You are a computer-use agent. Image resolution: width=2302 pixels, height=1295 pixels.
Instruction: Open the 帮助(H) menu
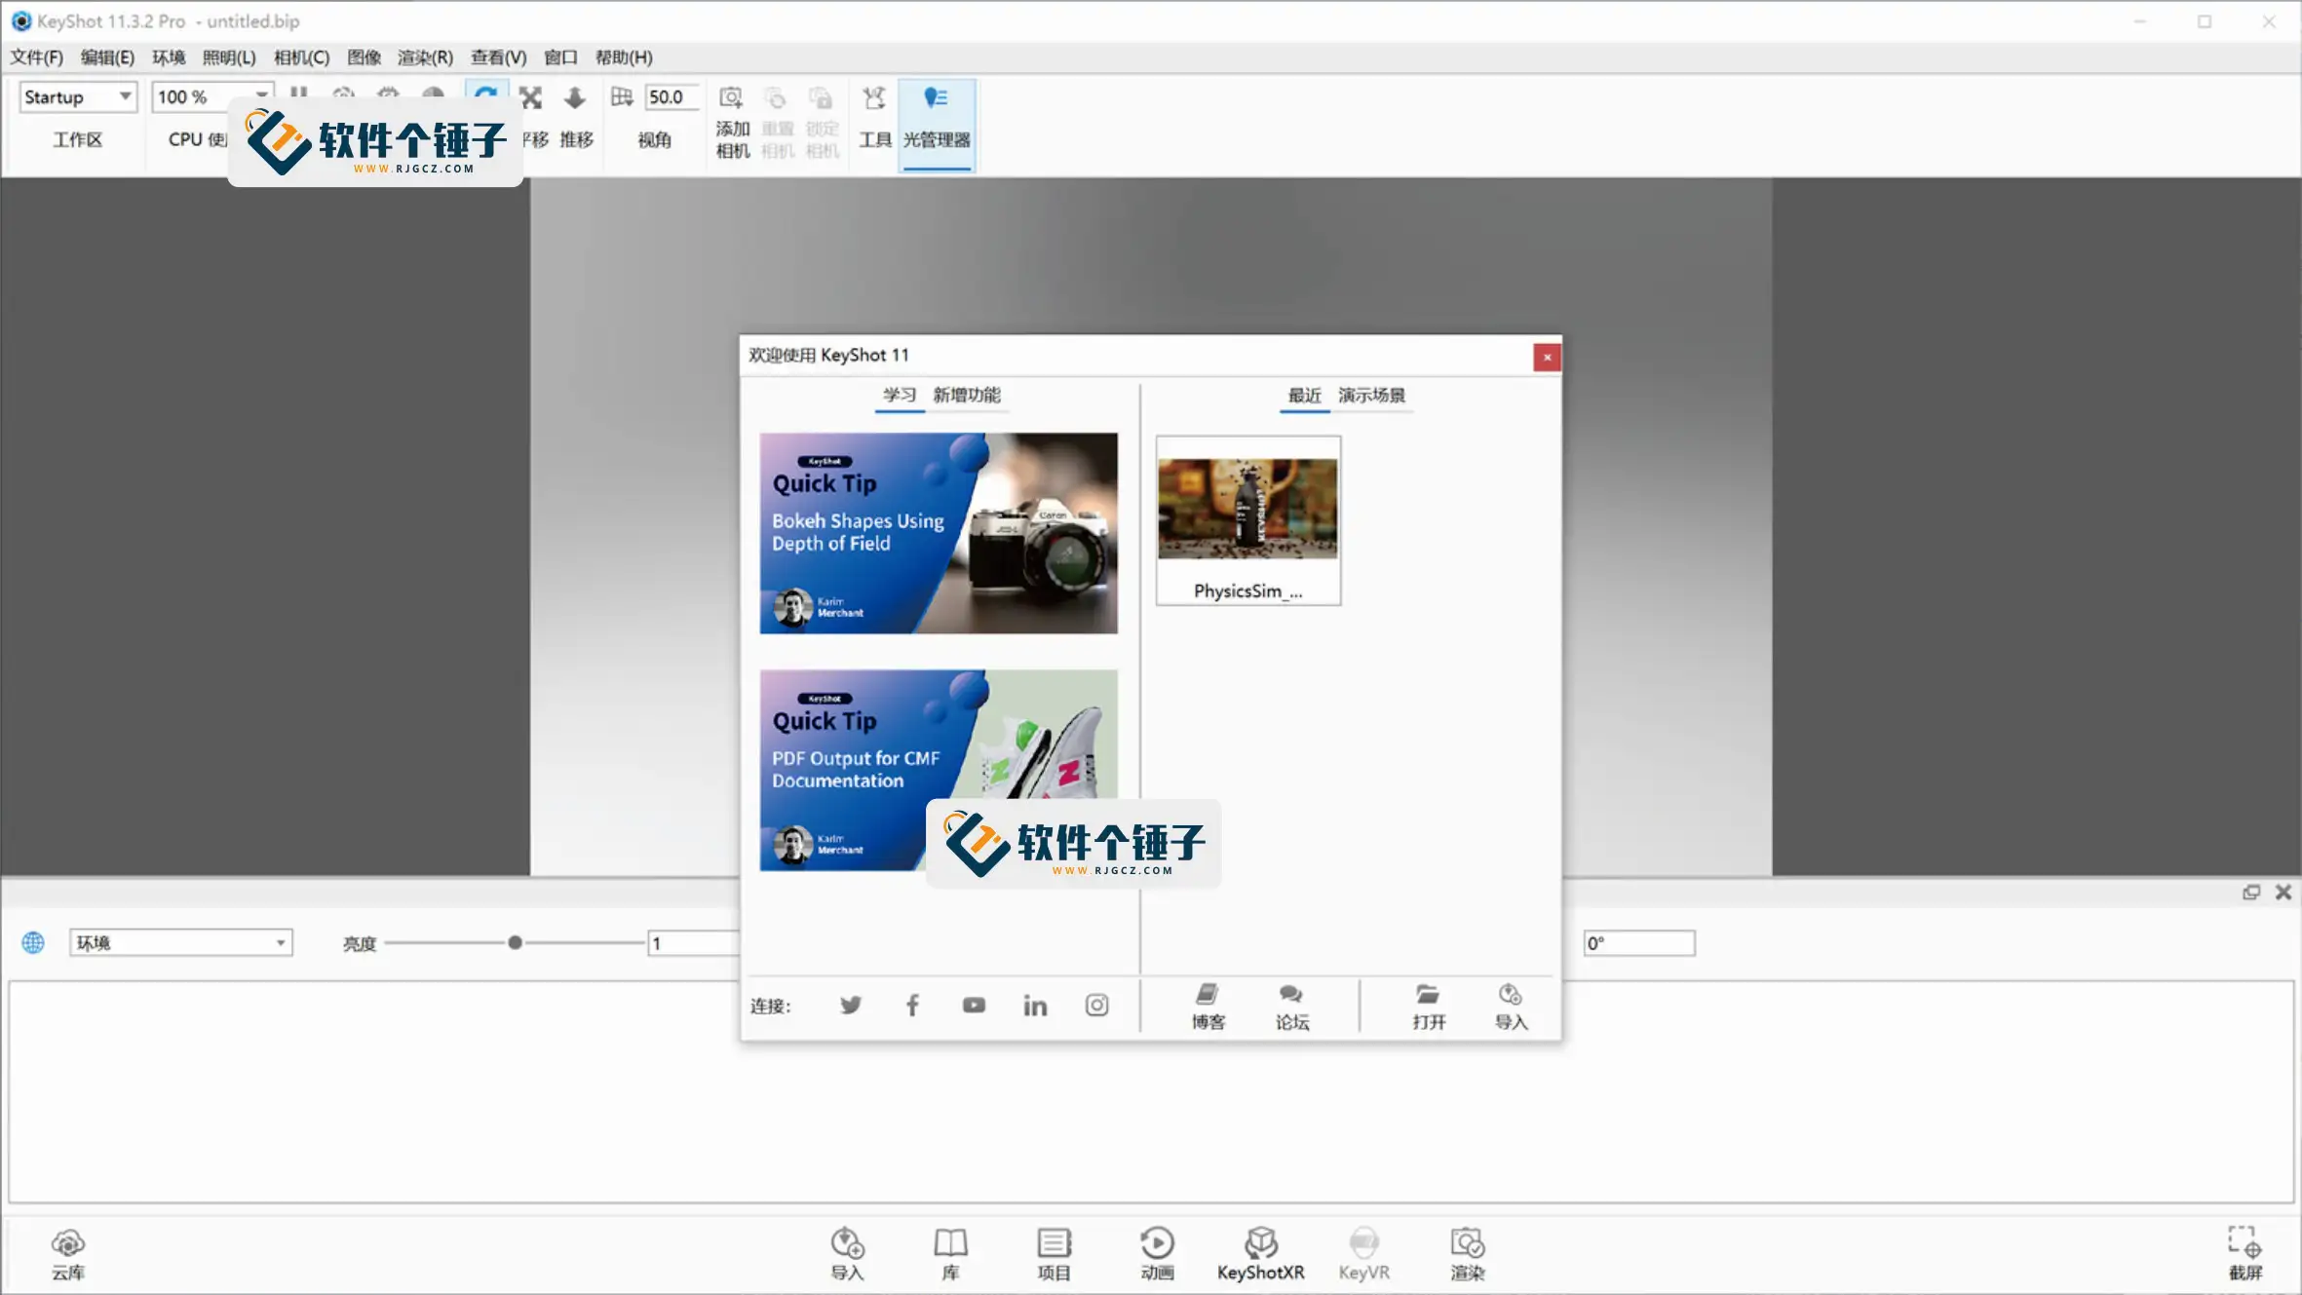(x=624, y=57)
